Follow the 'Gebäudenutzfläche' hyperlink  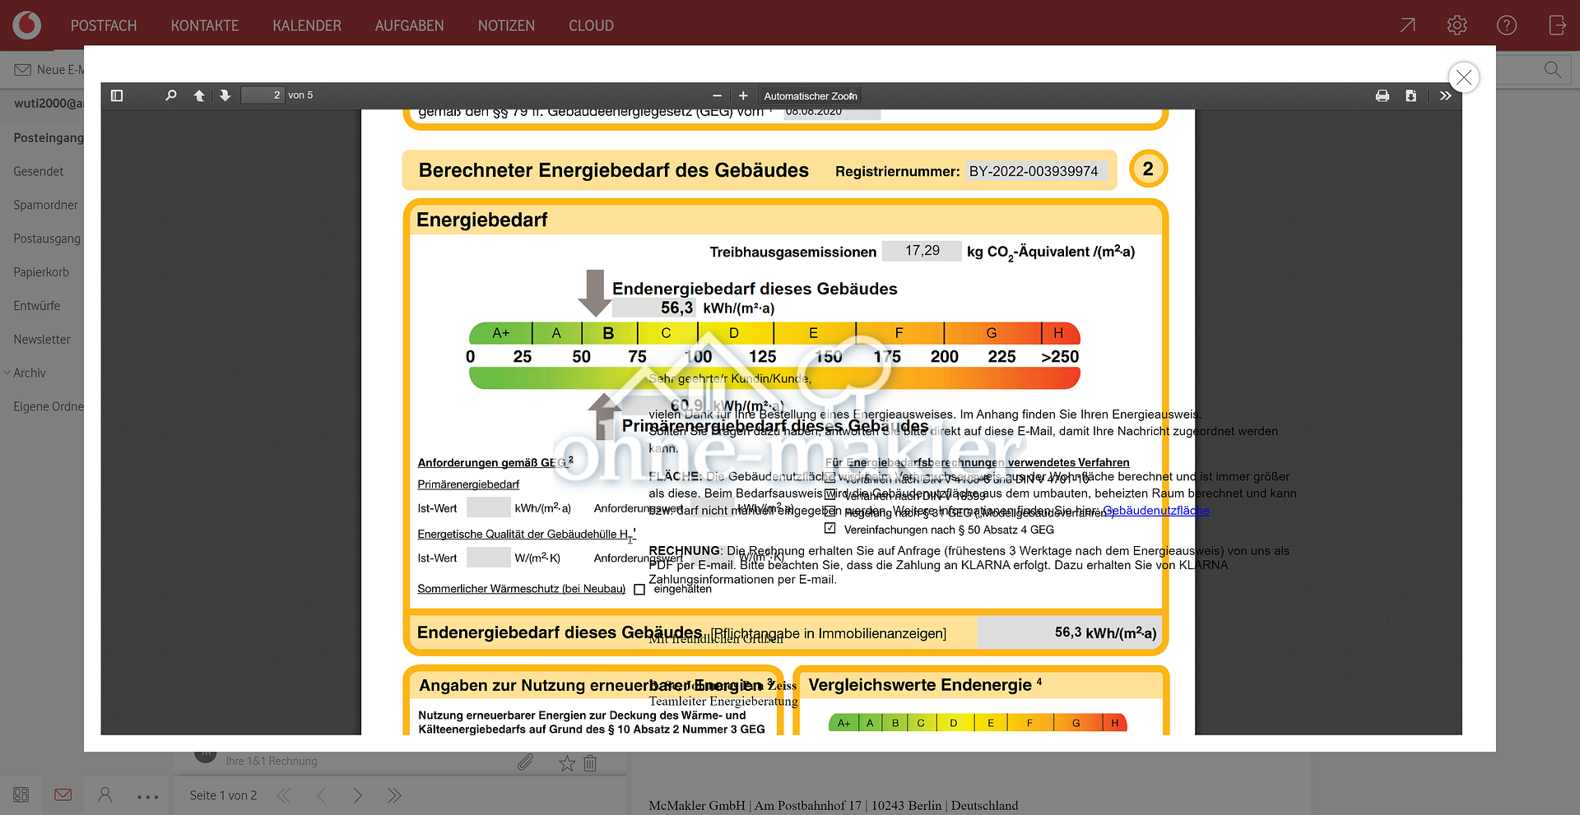click(1155, 510)
